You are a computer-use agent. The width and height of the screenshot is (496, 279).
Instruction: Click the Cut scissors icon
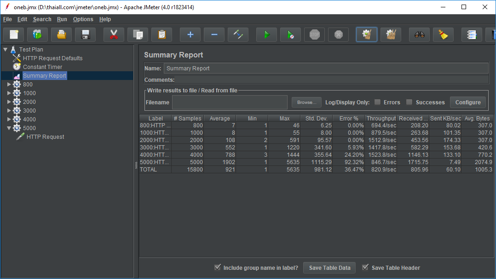[x=114, y=34]
